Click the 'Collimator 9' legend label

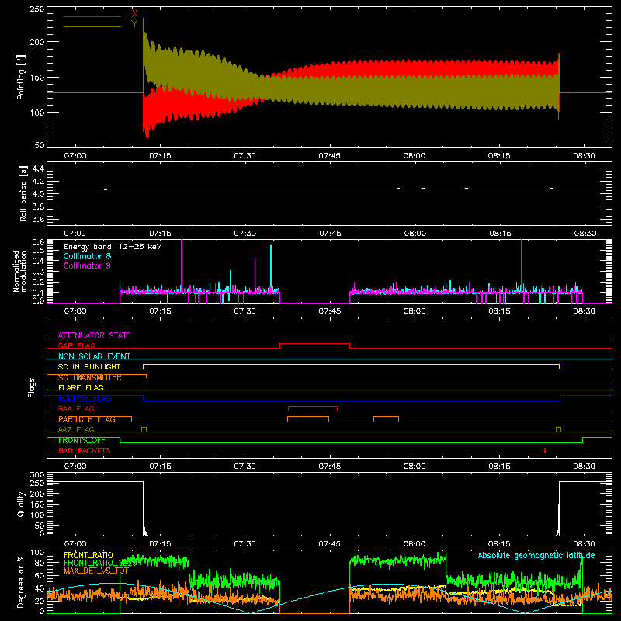tap(87, 265)
